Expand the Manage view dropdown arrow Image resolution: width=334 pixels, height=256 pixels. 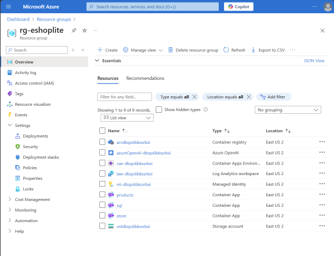click(x=161, y=50)
